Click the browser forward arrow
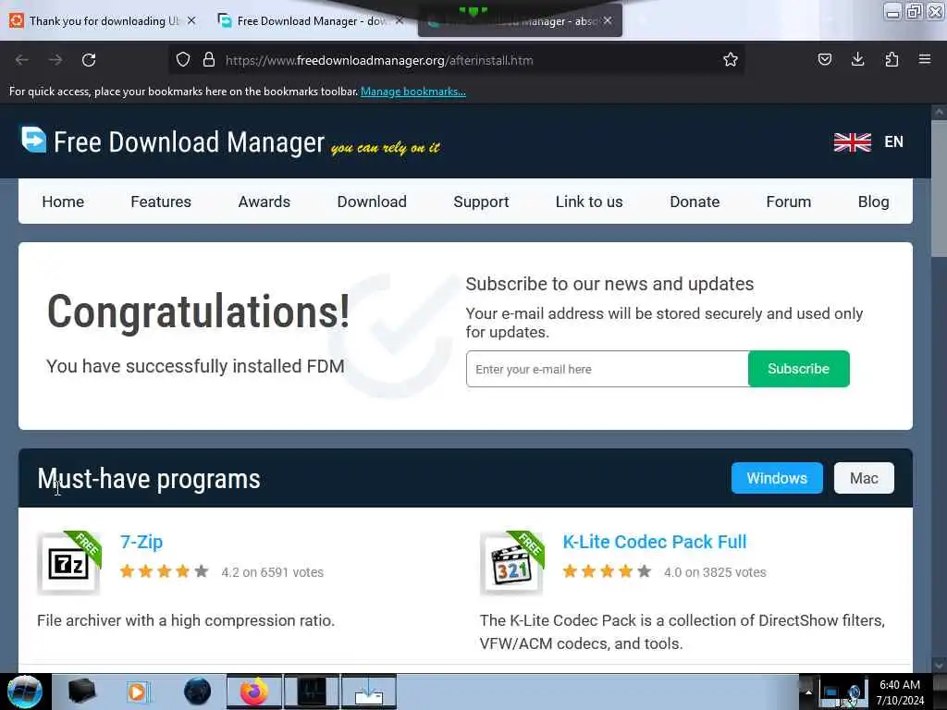This screenshot has height=710, width=947. tap(55, 60)
